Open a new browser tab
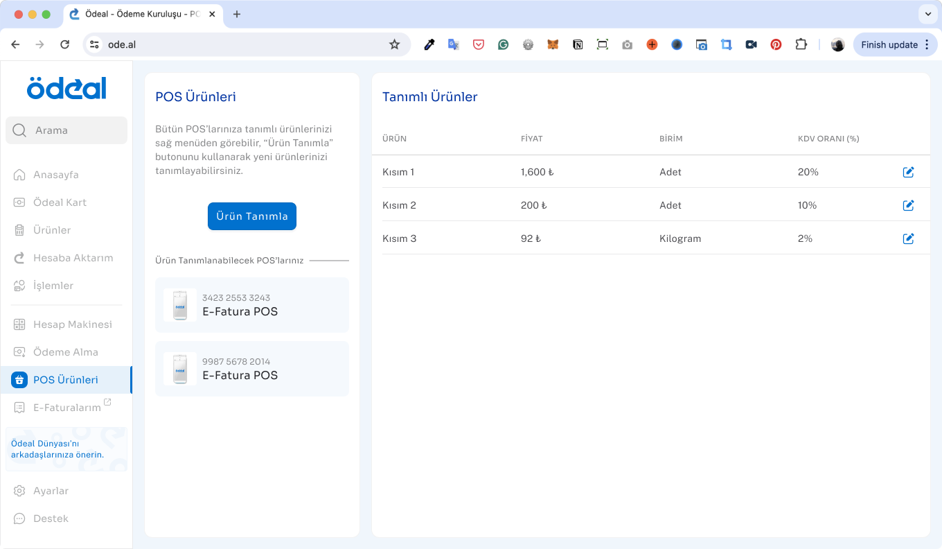The width and height of the screenshot is (942, 549). point(237,14)
